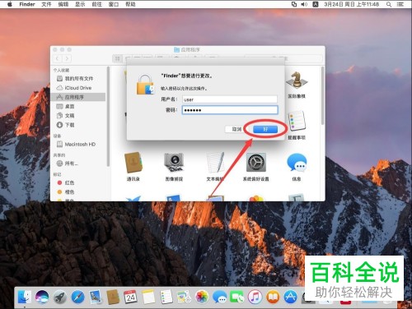412x309 pixels.
Task: Click the 信息 app icon in Finder window
Action: (x=297, y=163)
